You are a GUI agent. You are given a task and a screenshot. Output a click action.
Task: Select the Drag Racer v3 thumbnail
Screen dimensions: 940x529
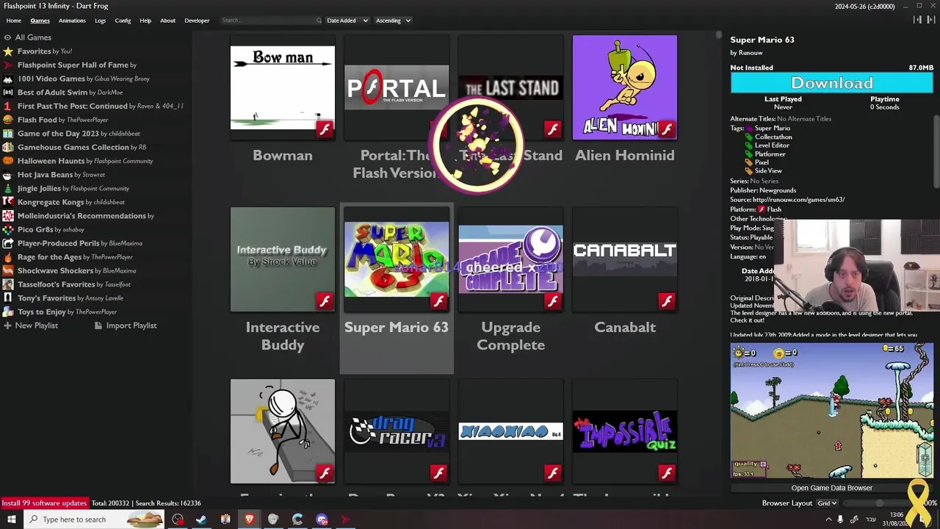(397, 431)
